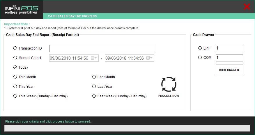Click the Cash Sales Day End Report group label
This screenshot has height=135, width=255.
pyautogui.click(x=42, y=35)
